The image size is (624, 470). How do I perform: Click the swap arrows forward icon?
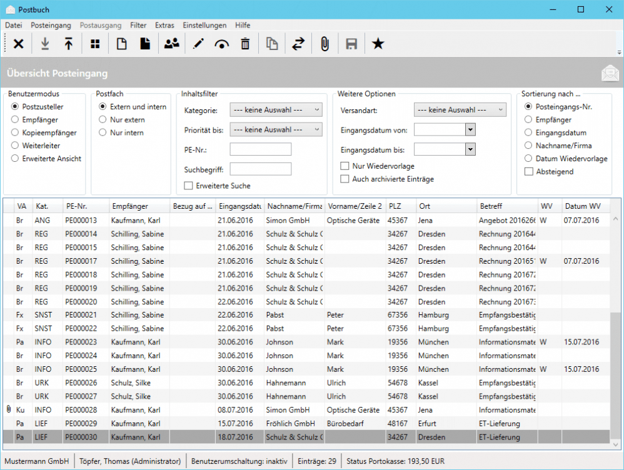(x=298, y=44)
